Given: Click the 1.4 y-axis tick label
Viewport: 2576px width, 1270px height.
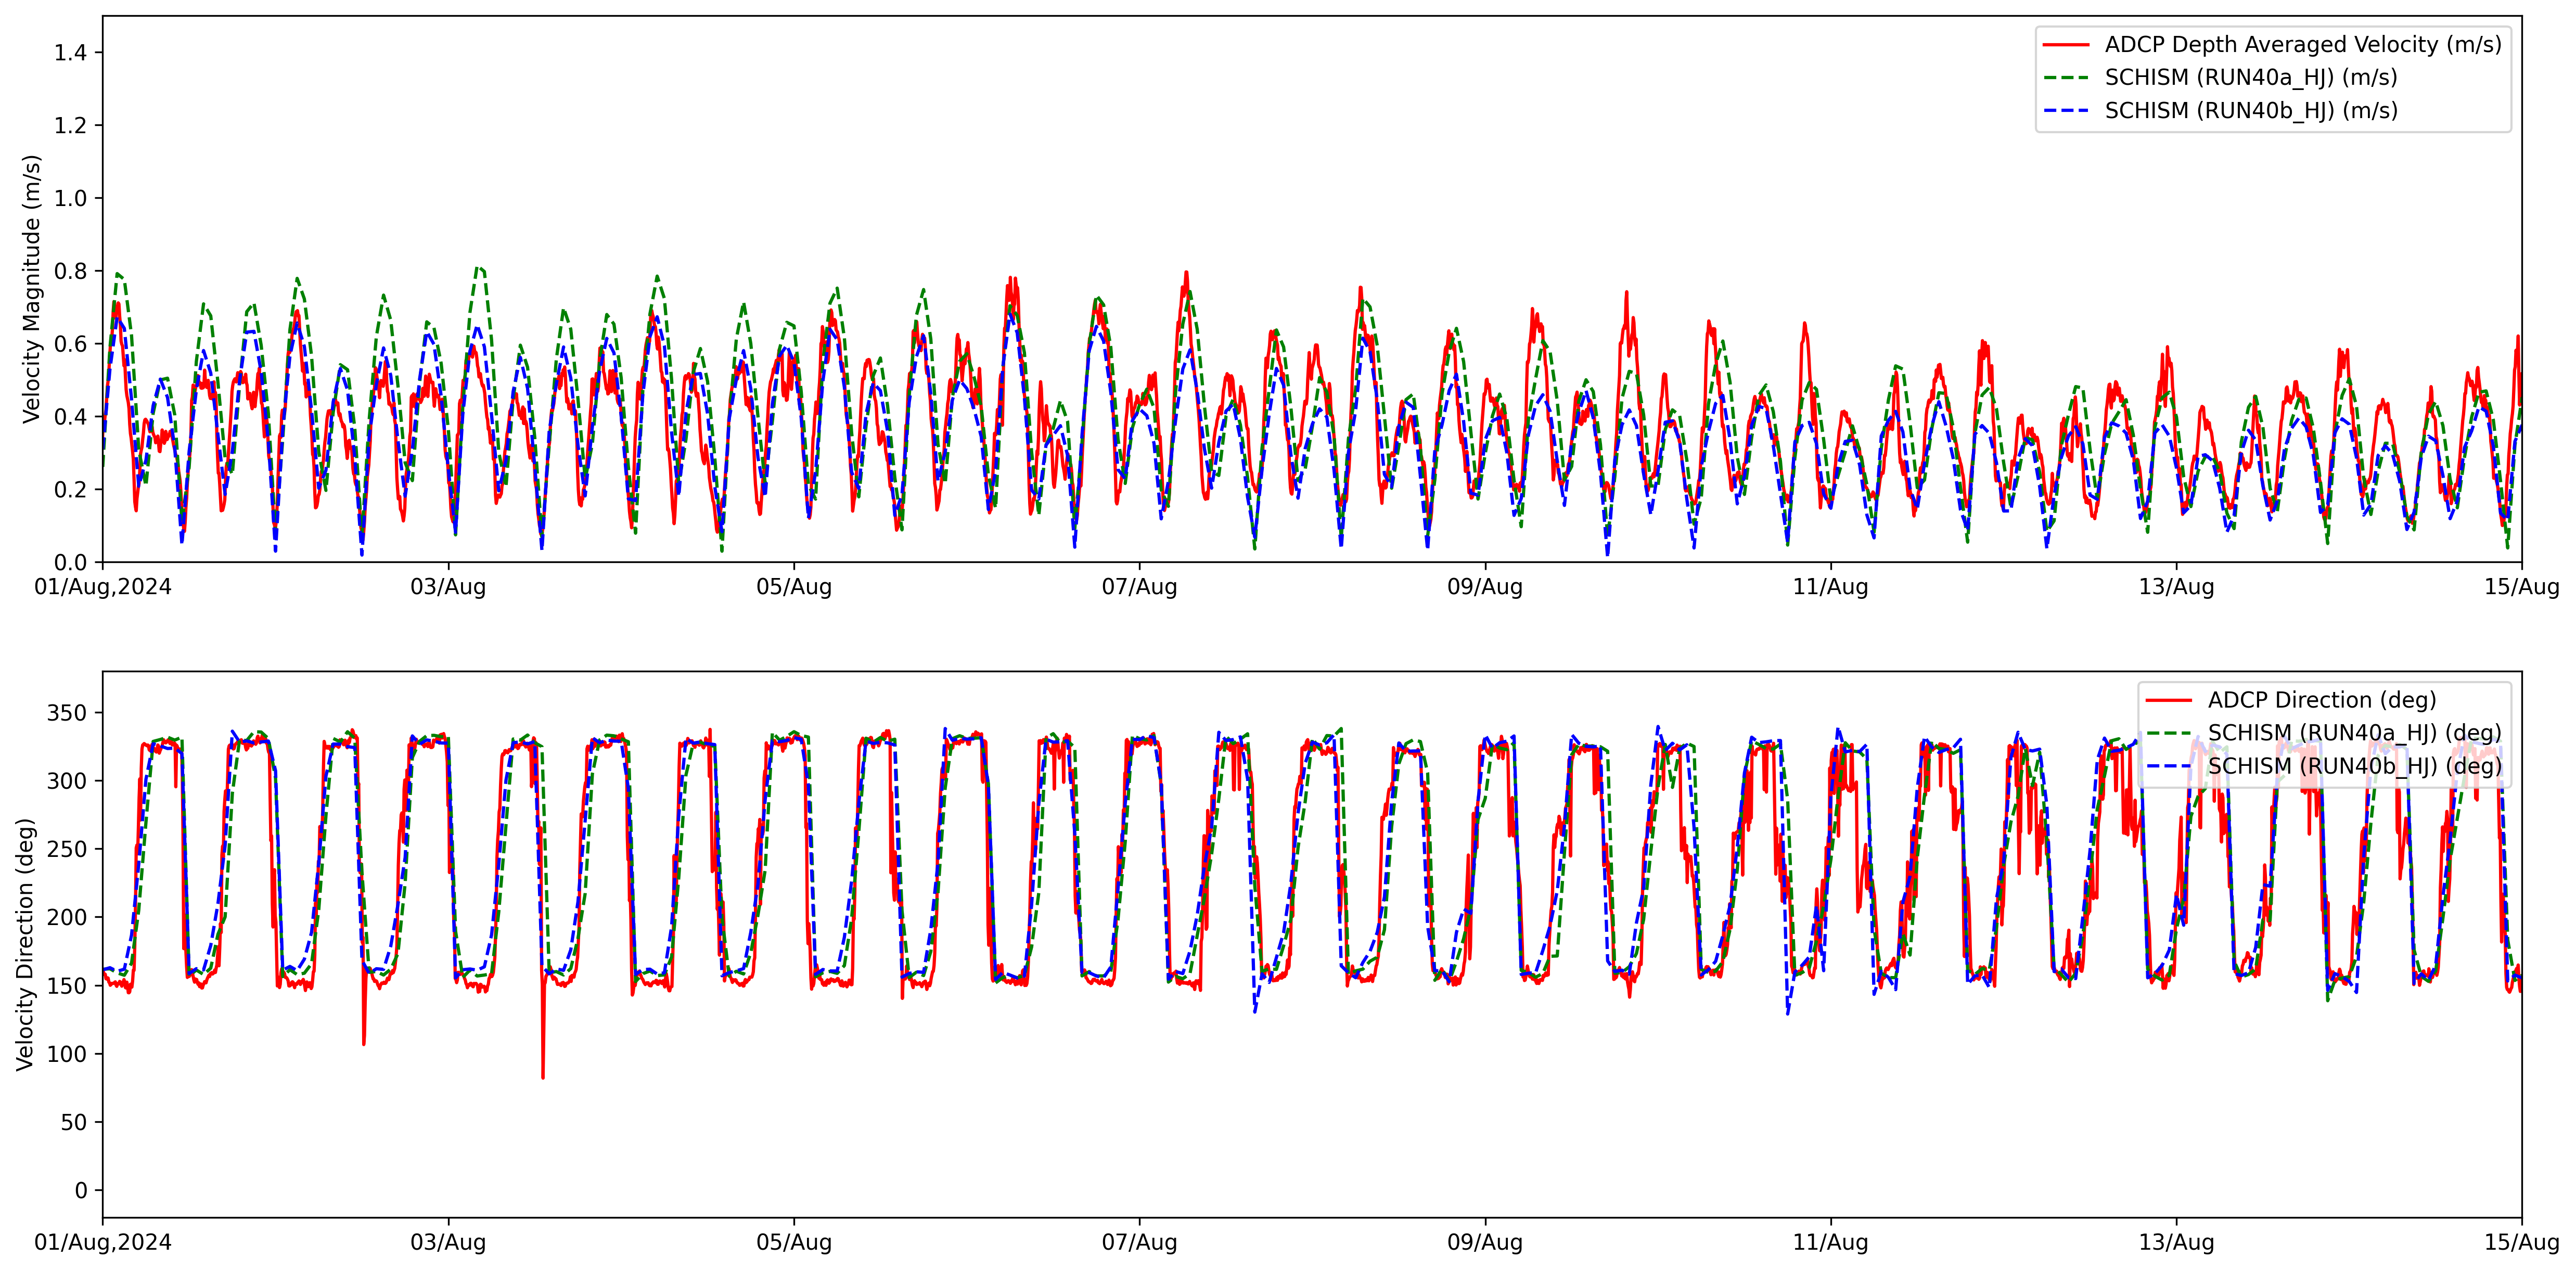Looking at the screenshot, I should (70, 53).
